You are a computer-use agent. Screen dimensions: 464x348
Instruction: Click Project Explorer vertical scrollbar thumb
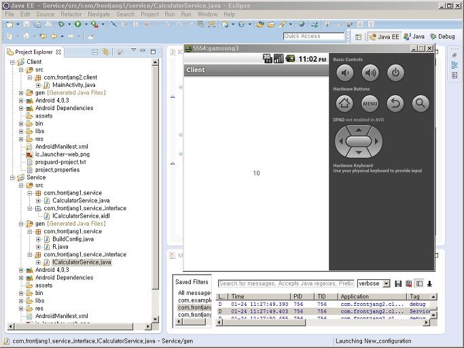(155, 177)
